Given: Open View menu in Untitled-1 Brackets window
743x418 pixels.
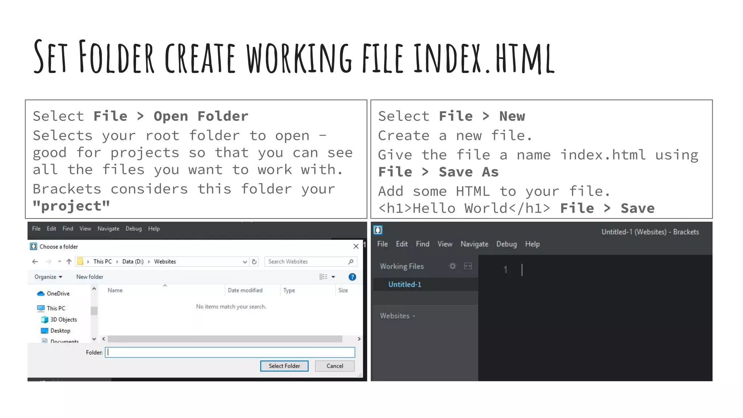Looking at the screenshot, I should click(x=445, y=244).
